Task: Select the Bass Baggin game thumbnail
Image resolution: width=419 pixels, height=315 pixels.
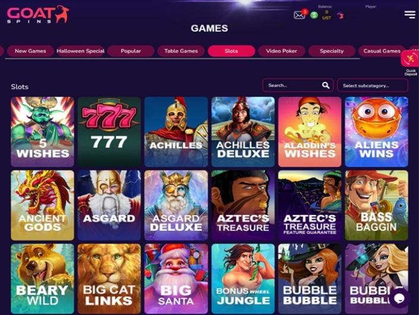Action: (376, 205)
